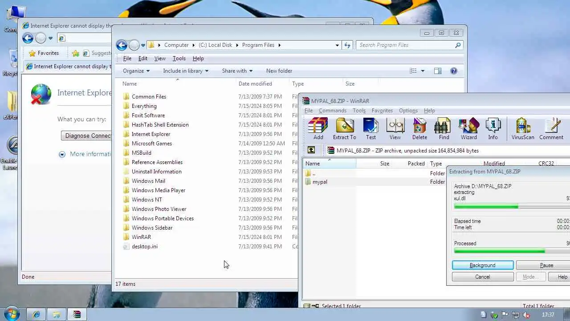
Task: Click Windows Explorer folder taskbar icon
Action: pos(57,314)
